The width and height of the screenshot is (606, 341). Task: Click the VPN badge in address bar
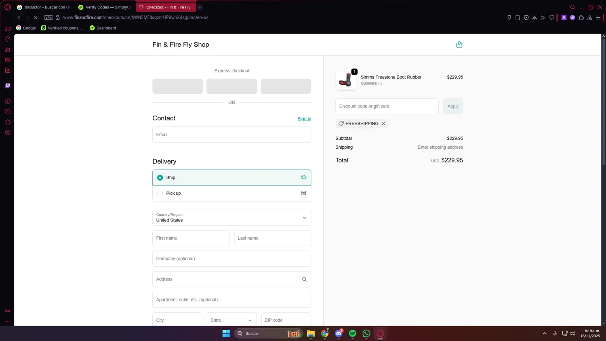48,17
